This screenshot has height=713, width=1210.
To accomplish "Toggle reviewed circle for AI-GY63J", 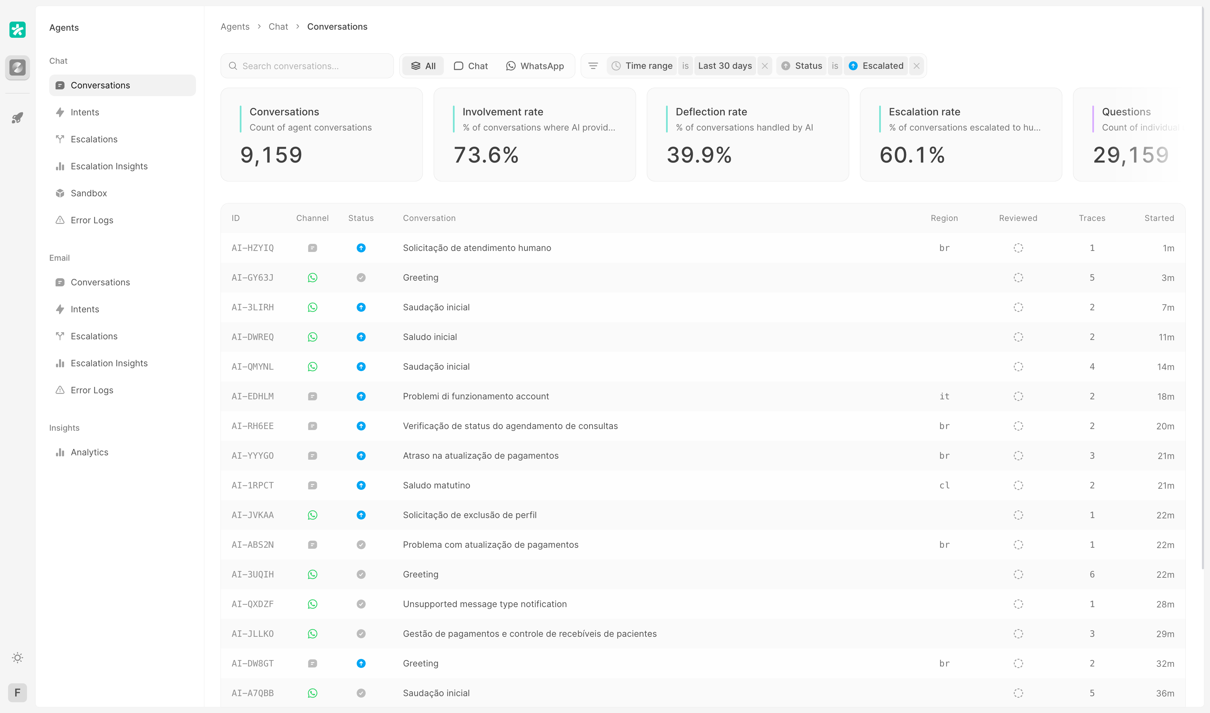I will (x=1018, y=278).
